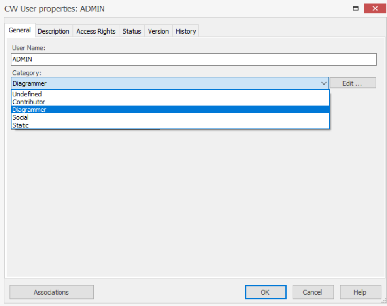The width and height of the screenshot is (387, 306).
Task: View the History tab
Action: [x=186, y=31]
